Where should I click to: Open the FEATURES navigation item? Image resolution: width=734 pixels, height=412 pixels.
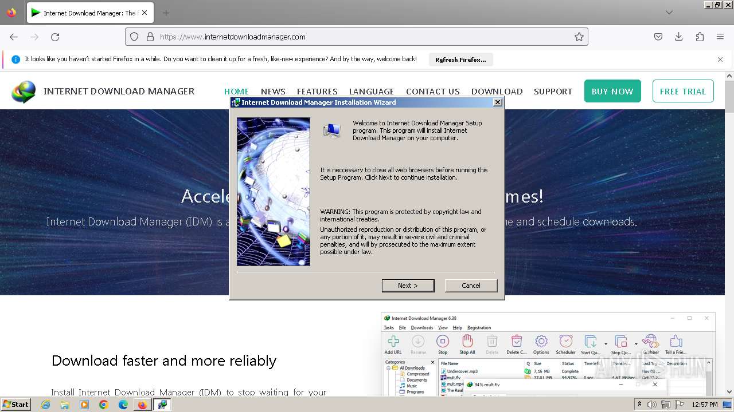(317, 92)
